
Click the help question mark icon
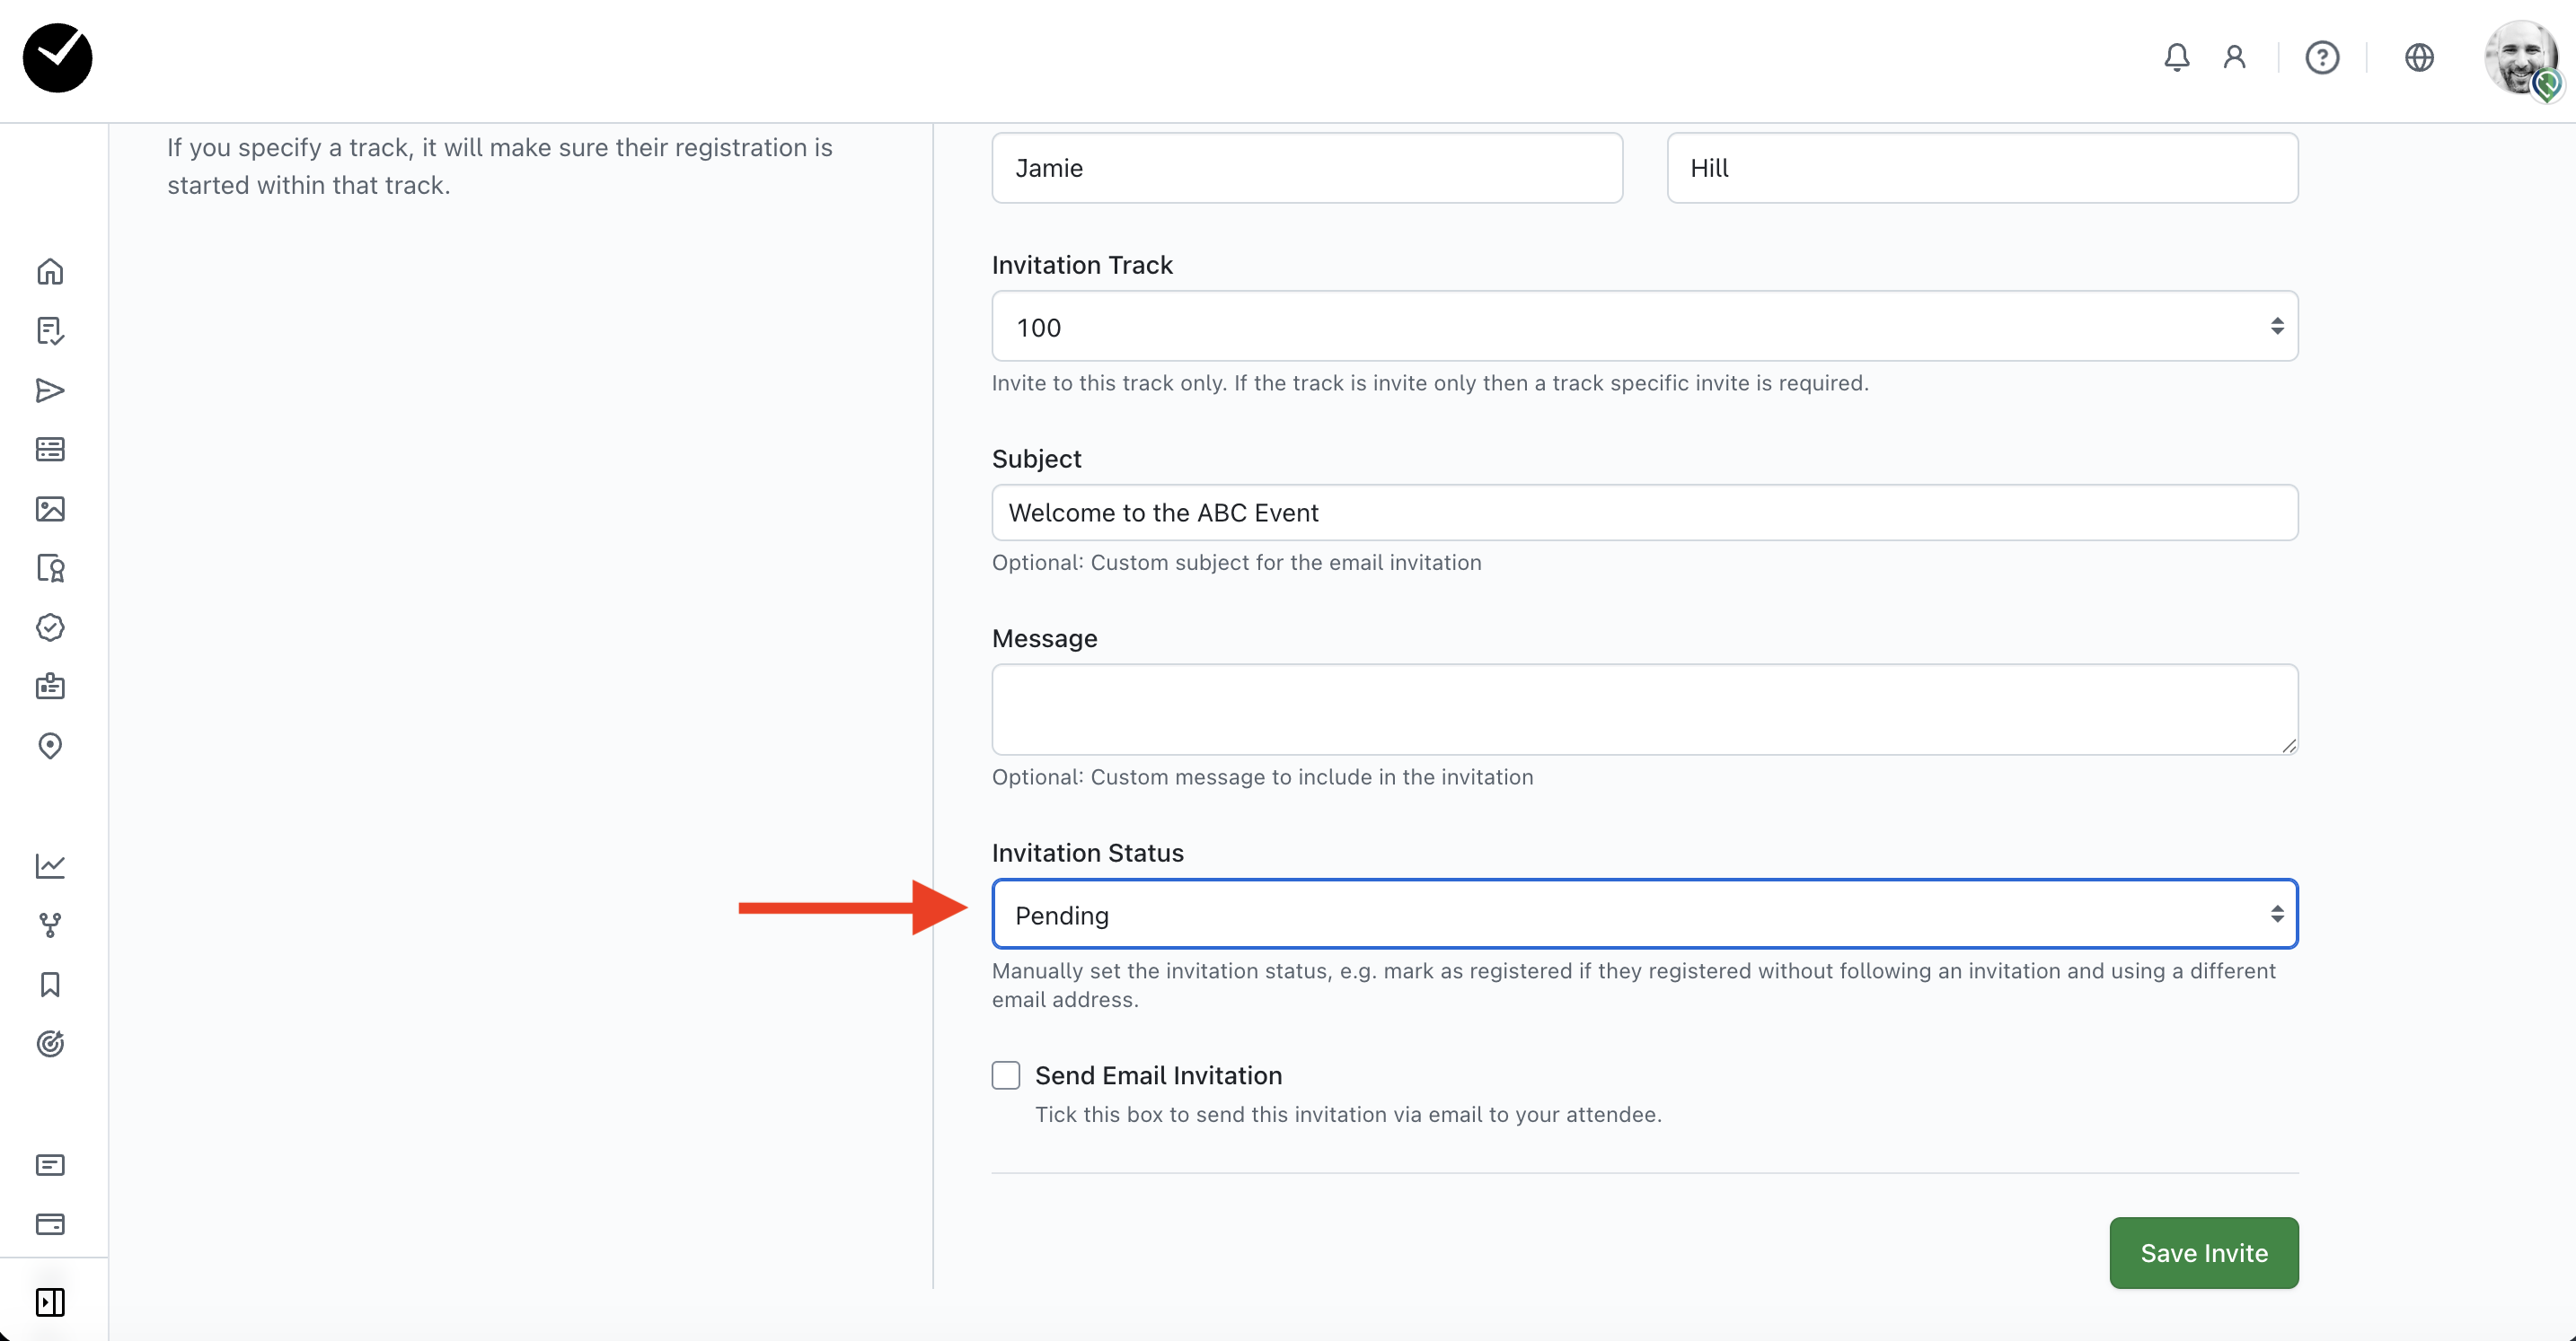coord(2322,58)
